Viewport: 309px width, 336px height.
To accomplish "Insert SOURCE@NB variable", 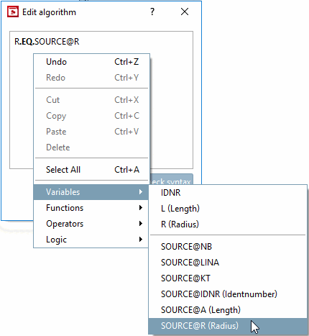I will [x=228, y=247].
